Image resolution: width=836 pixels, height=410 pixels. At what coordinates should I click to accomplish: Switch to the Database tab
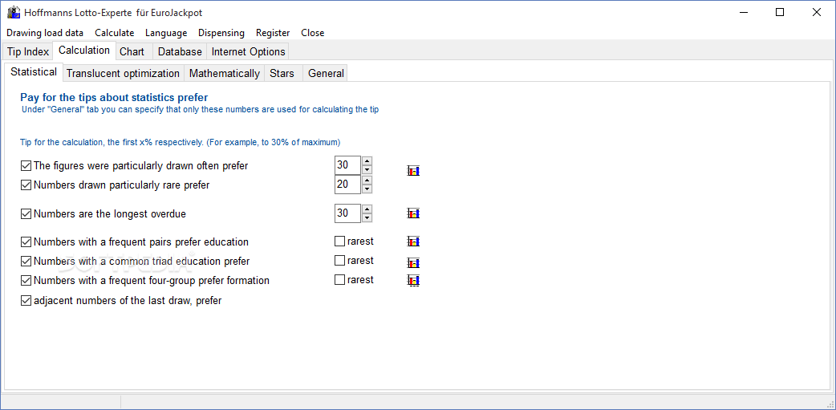(x=181, y=51)
